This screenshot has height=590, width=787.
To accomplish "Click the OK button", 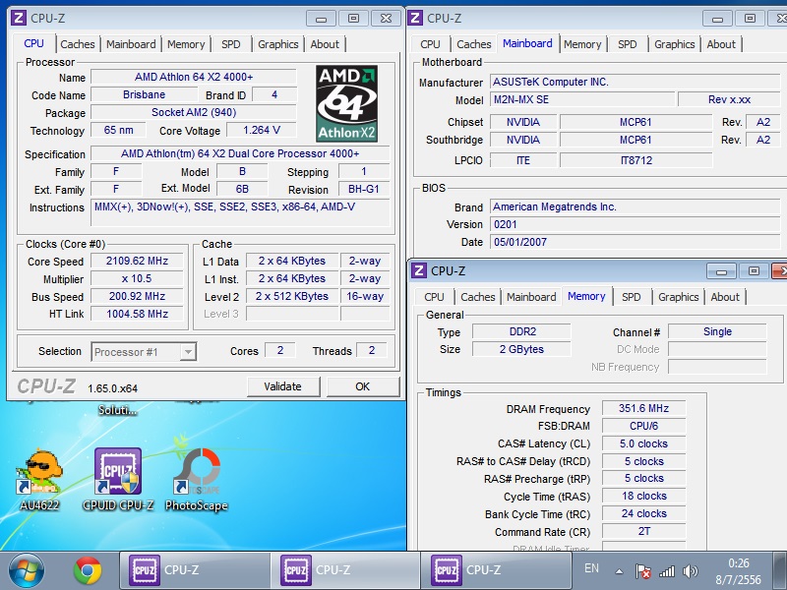I will [x=362, y=386].
